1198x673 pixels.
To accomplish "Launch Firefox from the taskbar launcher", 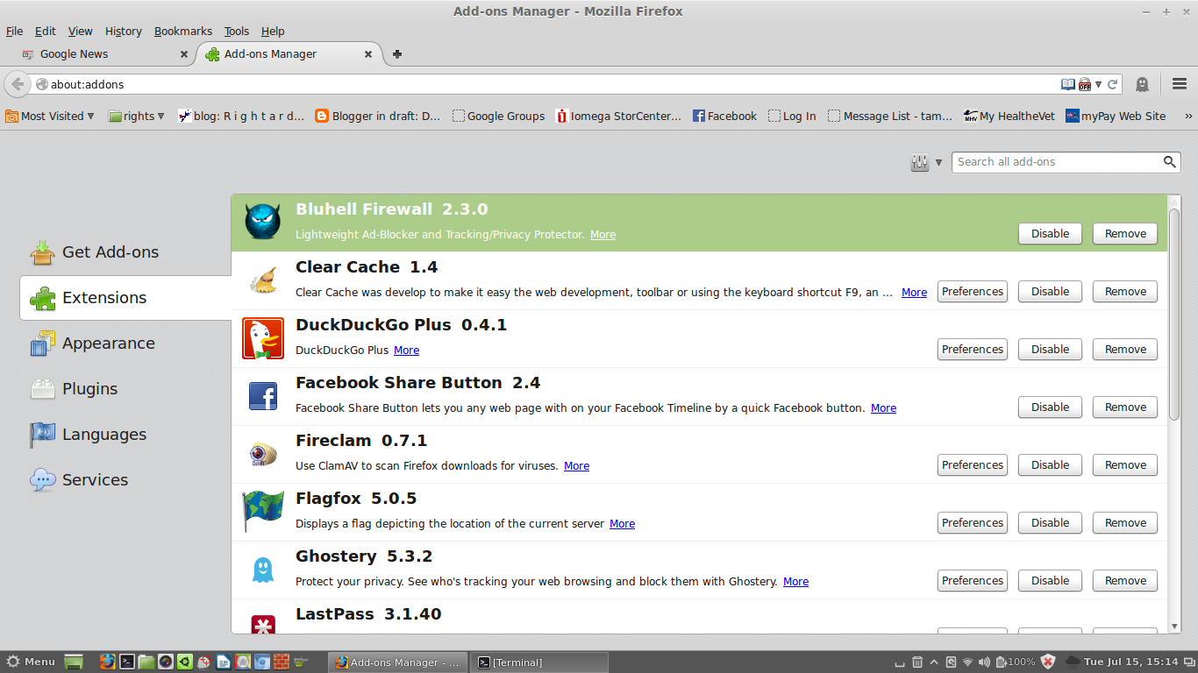I will (107, 662).
